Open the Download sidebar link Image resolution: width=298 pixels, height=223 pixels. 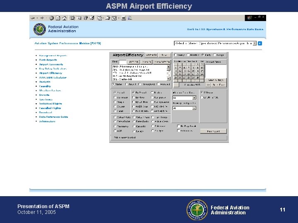46,112
